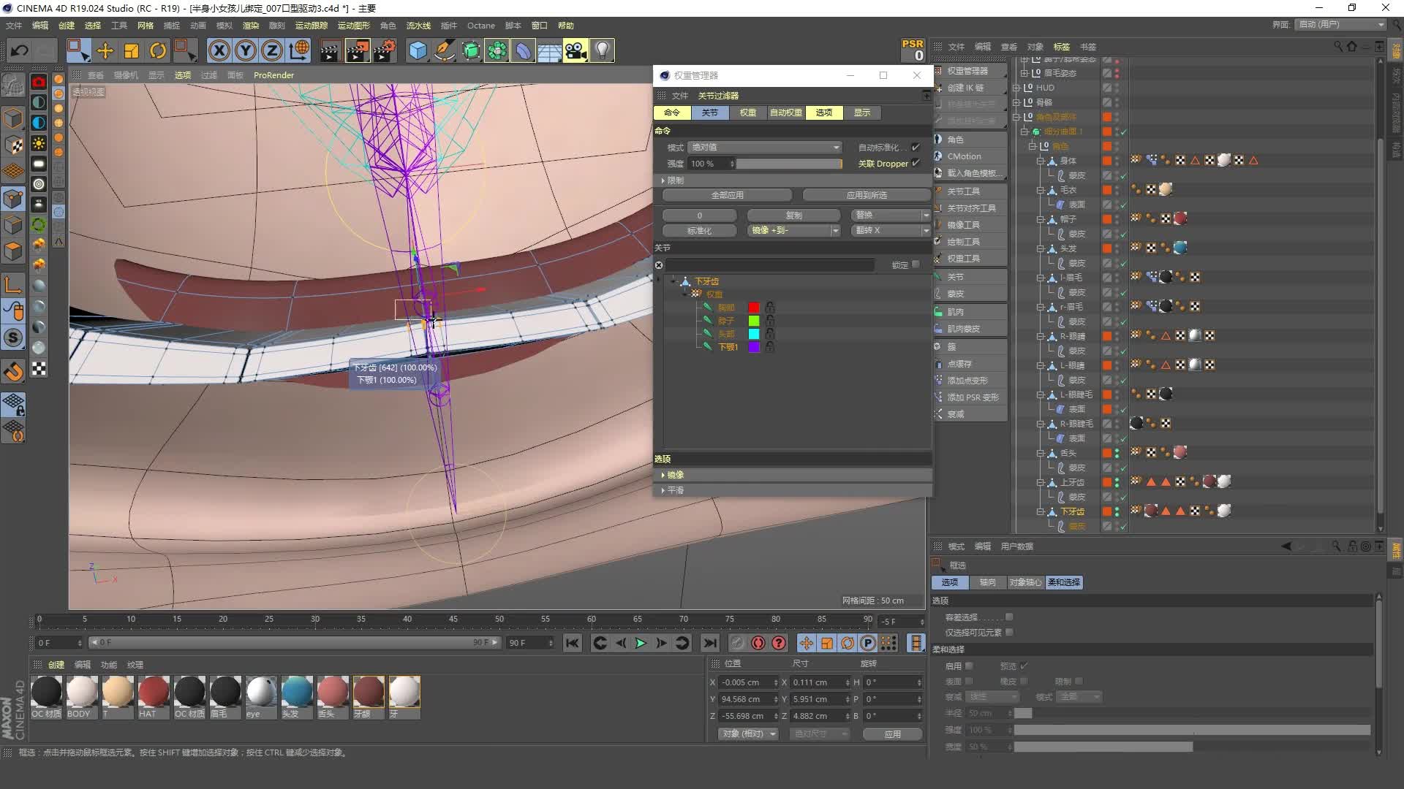
Task: Toggle lock icon on cyan joint row
Action: tap(770, 334)
